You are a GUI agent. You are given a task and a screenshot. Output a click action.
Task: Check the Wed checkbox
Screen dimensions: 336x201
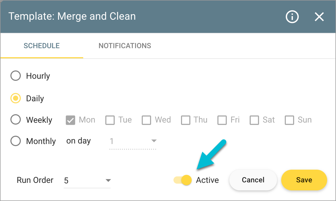point(146,120)
